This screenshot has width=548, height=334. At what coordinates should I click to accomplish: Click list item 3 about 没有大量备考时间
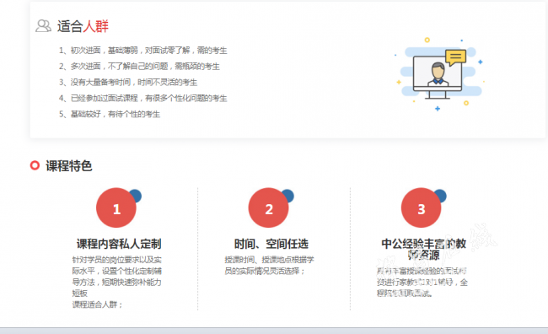(128, 83)
